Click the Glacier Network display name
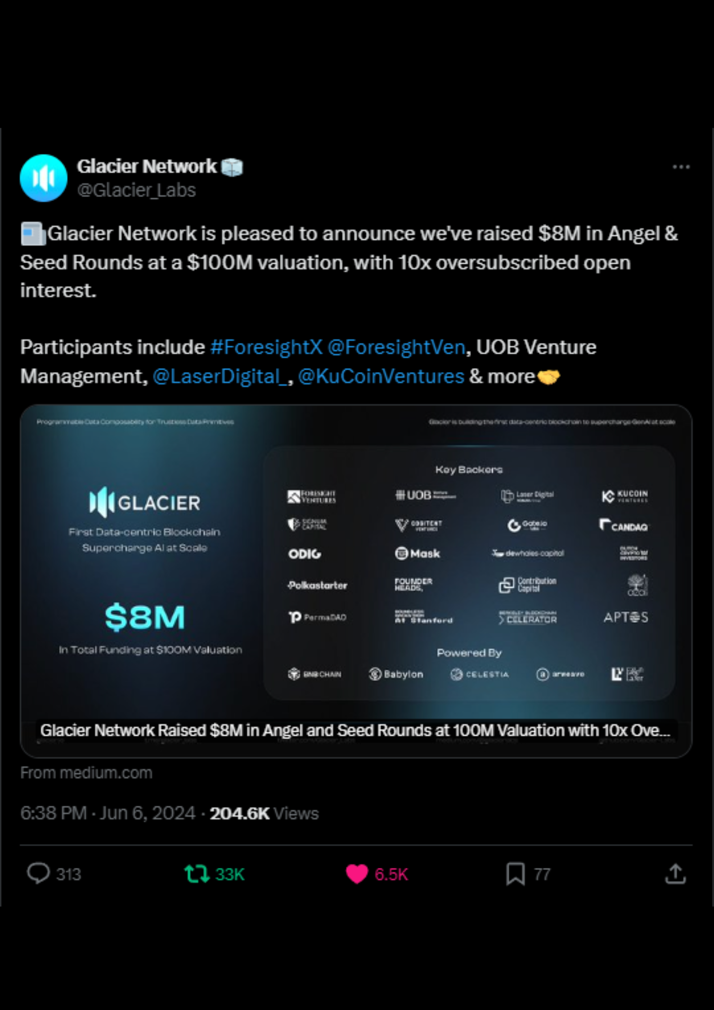Viewport: 714px width, 1010px height. (x=146, y=167)
